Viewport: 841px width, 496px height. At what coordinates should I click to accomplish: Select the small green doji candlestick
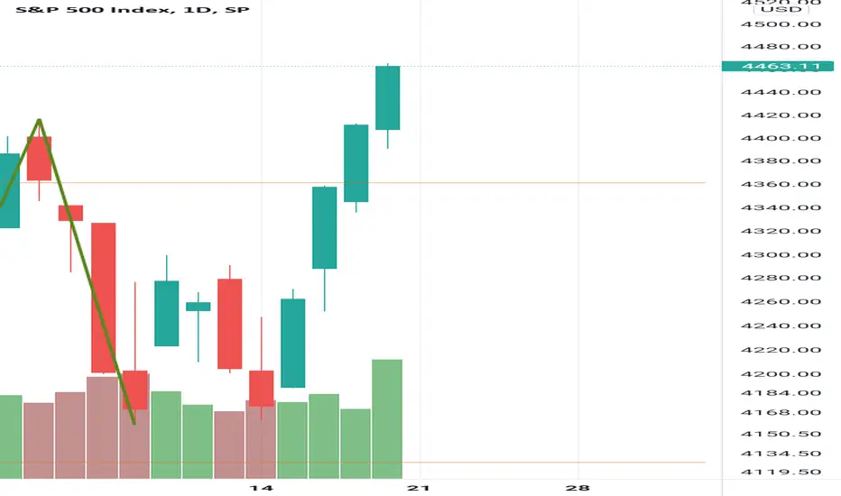198,307
